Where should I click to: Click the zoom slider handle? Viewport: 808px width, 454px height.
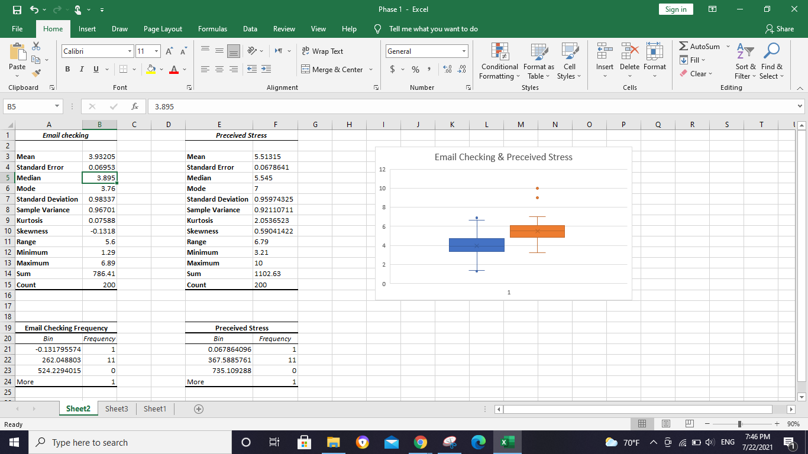tap(739, 424)
